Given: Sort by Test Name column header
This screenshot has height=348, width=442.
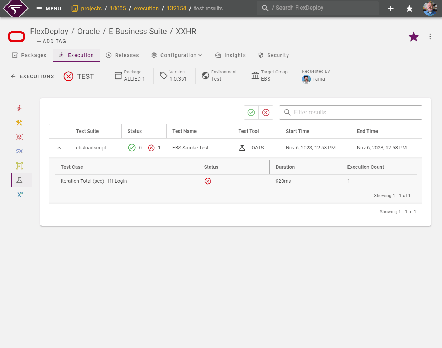Looking at the screenshot, I should click(x=184, y=131).
